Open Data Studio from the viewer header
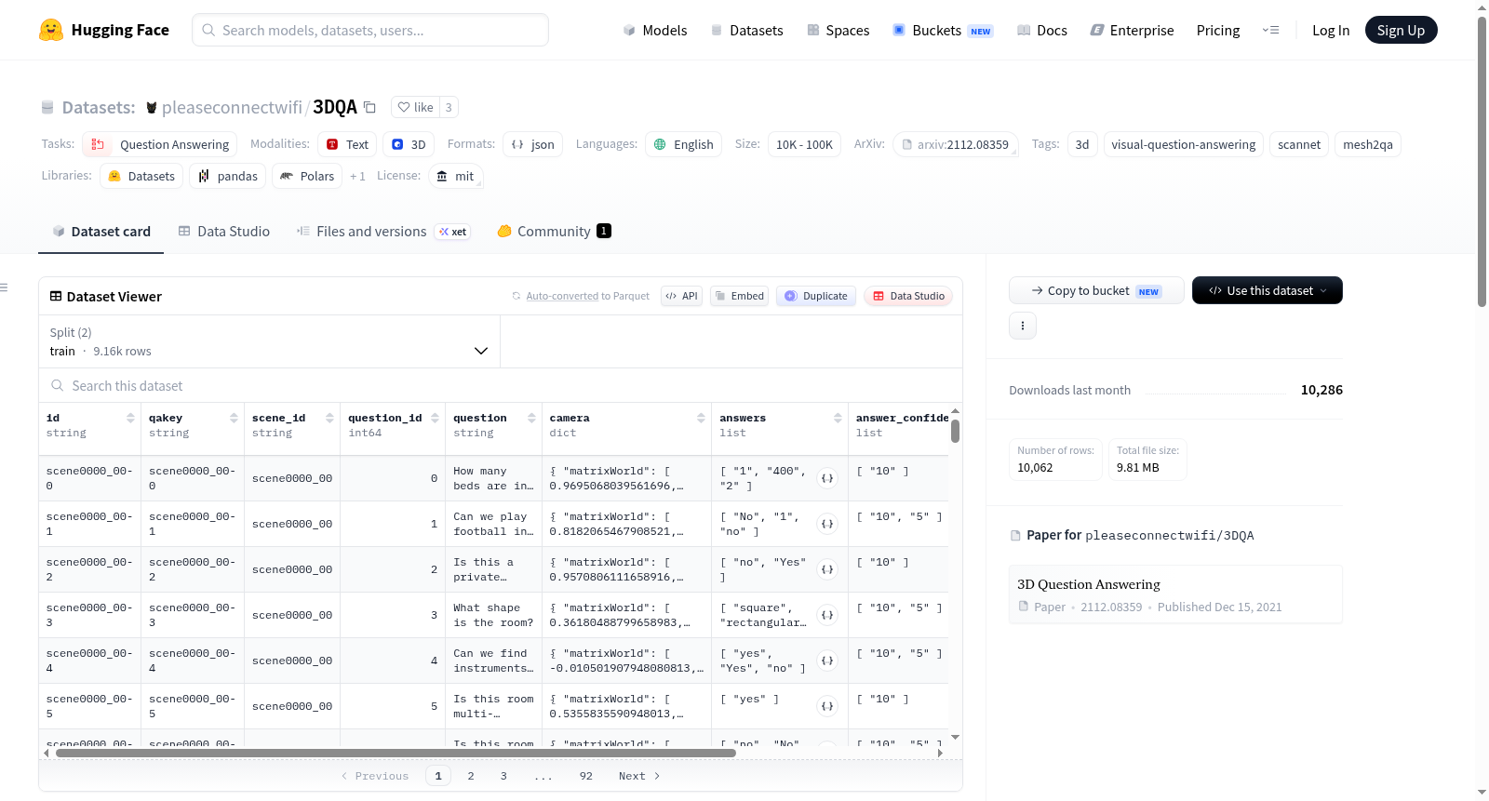The image size is (1489, 801). click(x=908, y=296)
